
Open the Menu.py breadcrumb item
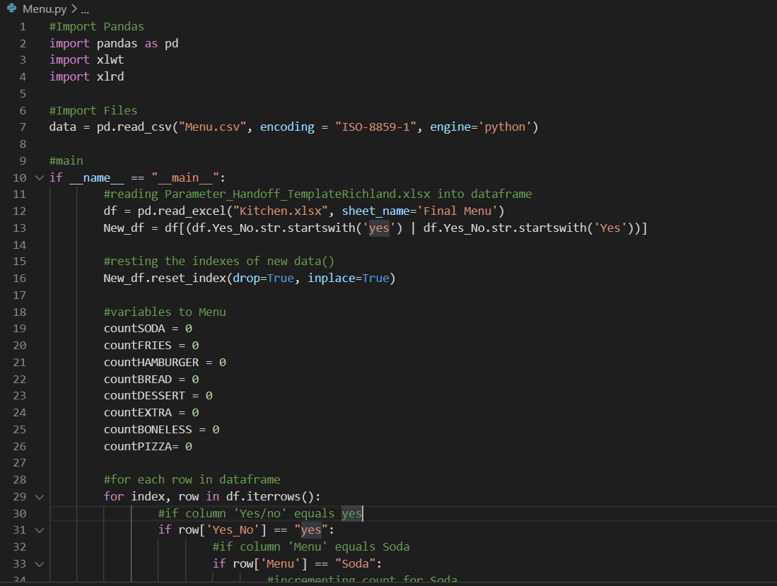(x=44, y=9)
